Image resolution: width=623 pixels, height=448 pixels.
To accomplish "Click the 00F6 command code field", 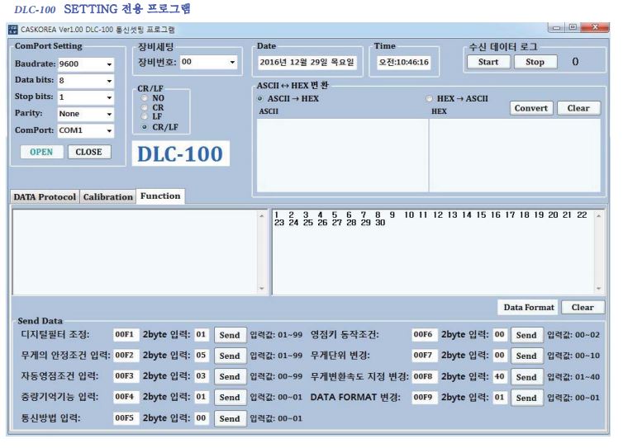I will point(425,334).
